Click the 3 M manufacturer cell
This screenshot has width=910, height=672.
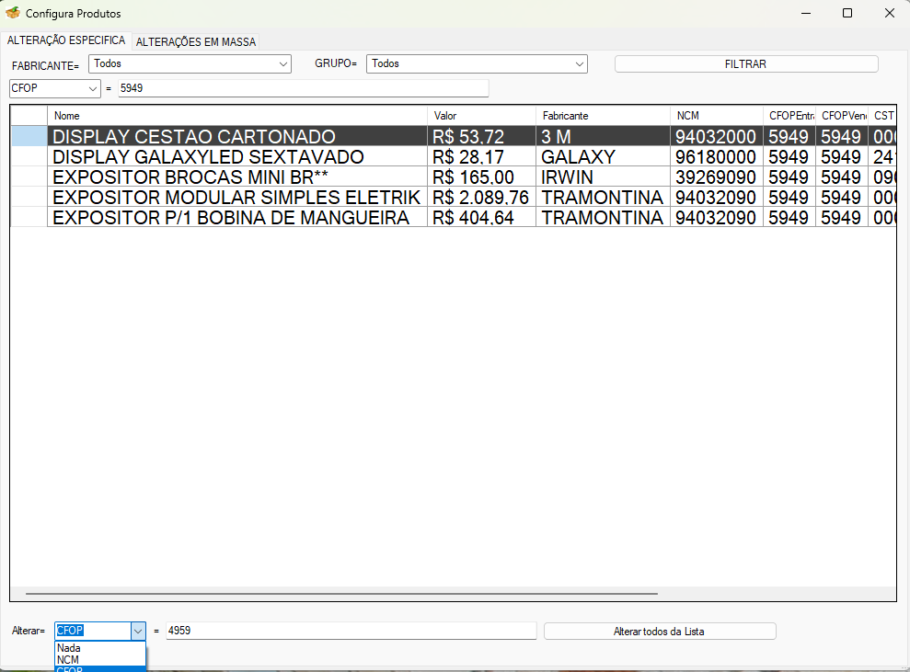pos(603,136)
